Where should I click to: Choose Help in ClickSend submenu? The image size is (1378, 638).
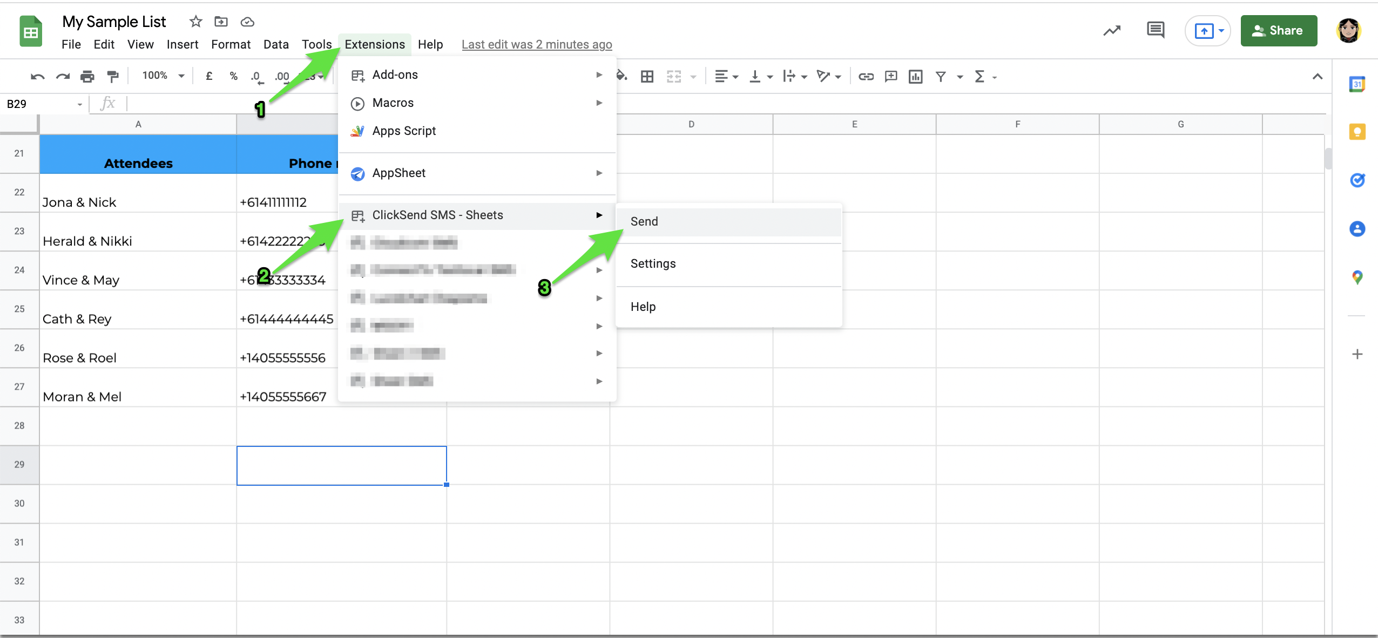pos(728,307)
